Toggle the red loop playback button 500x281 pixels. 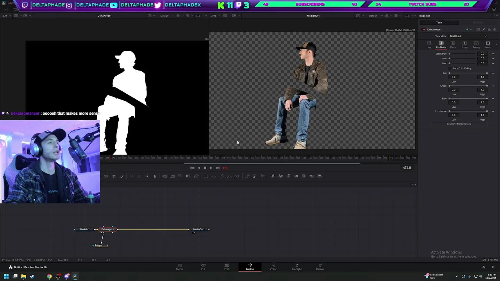(225, 168)
